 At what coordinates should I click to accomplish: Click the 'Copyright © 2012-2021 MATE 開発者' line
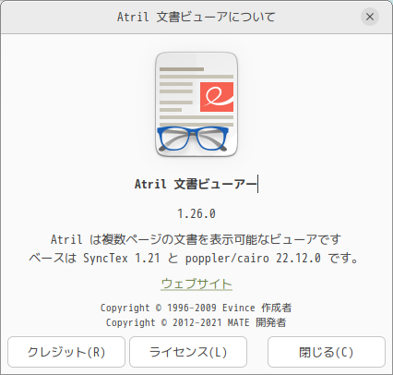[196, 322]
